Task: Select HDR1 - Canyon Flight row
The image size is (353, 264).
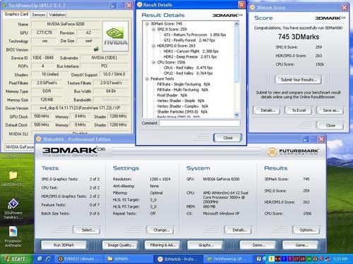Action: [x=191, y=51]
